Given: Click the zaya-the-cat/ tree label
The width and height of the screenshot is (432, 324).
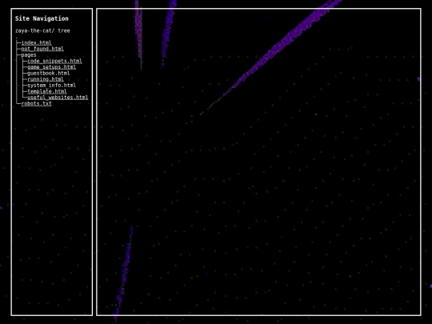Looking at the screenshot, I should [42, 30].
